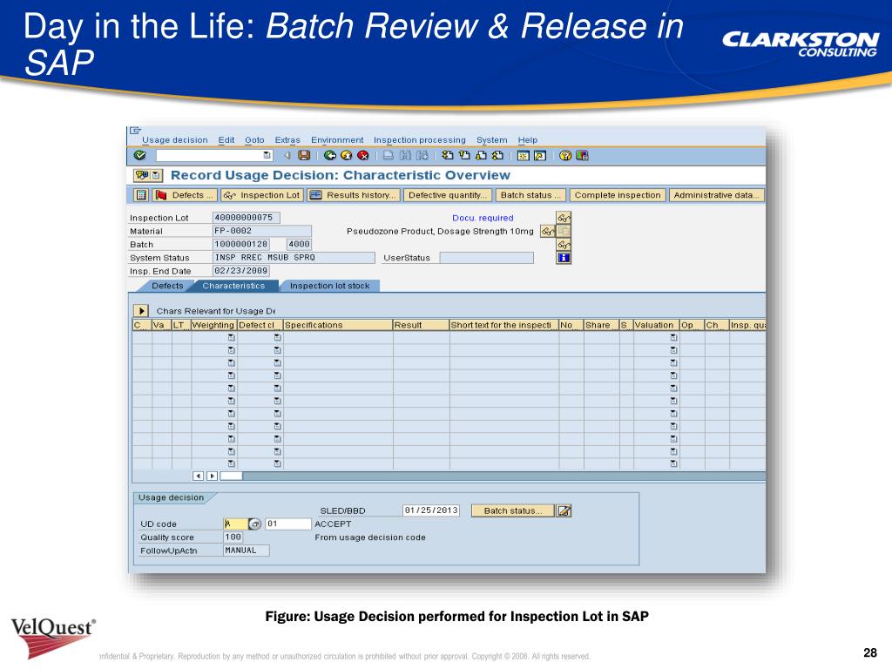Open the Extras menu
Viewport: 892px width, 669px height.
click(x=287, y=140)
